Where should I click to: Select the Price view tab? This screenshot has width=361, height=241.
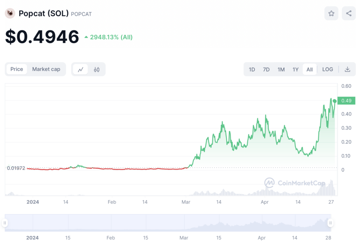17,69
